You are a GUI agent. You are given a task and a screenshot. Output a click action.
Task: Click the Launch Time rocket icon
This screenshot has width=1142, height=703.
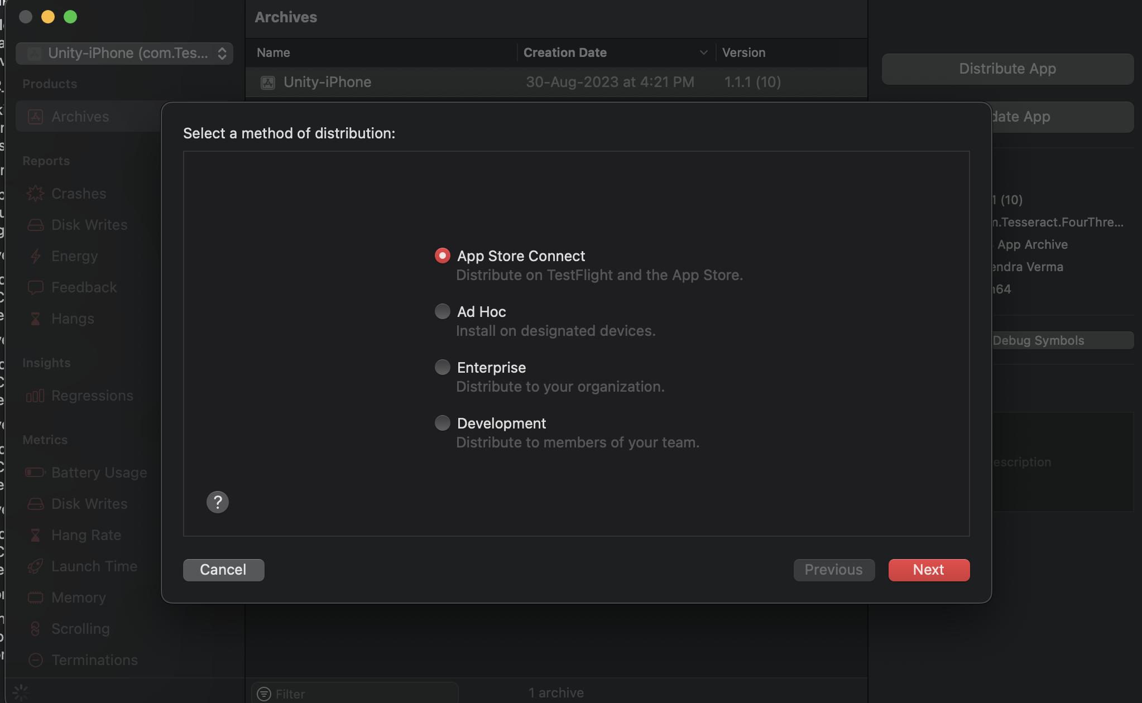click(x=35, y=566)
